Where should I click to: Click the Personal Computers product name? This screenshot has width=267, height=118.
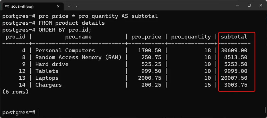(65, 50)
